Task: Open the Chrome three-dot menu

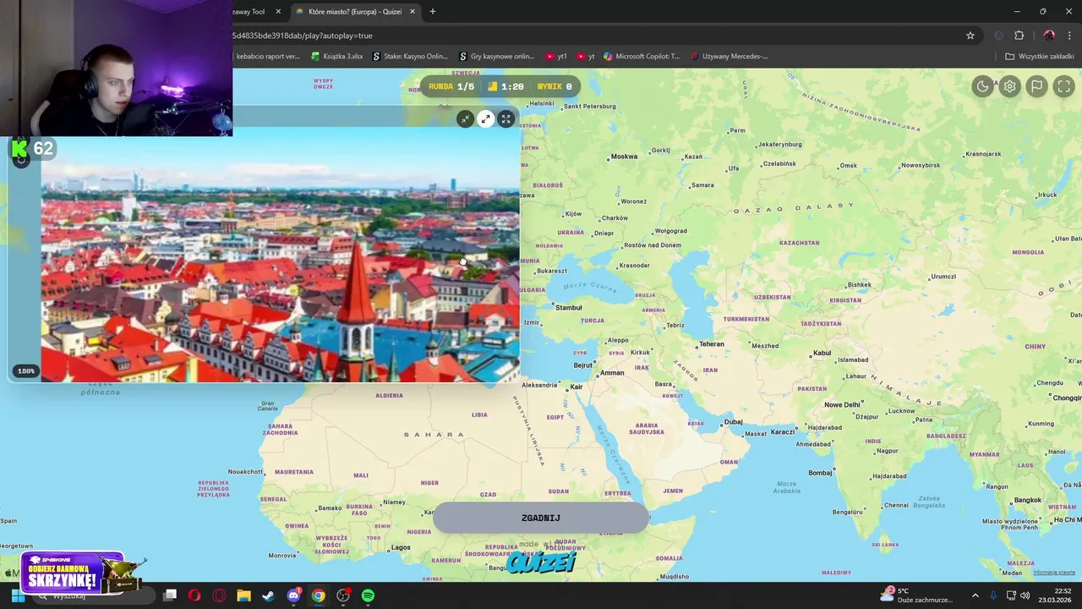Action: [x=1070, y=36]
